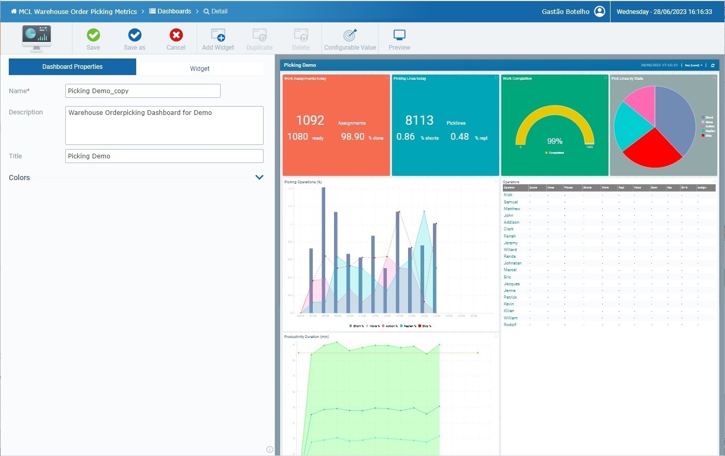Click the Save icon in the toolbar
Screen dimensions: 725x456
pyautogui.click(x=93, y=35)
